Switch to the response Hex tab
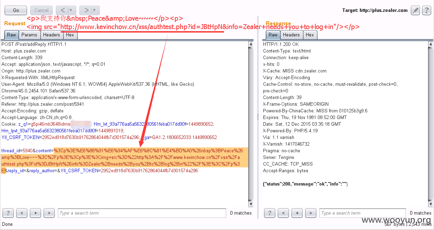The height and width of the screenshot is (230, 434). (310, 35)
